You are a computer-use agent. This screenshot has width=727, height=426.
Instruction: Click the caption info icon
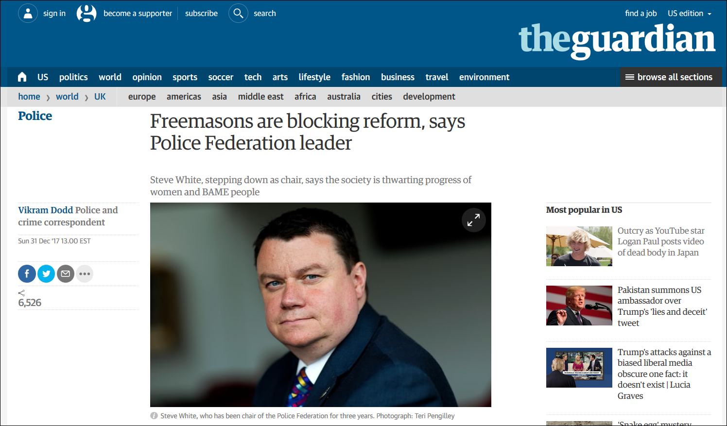point(154,416)
